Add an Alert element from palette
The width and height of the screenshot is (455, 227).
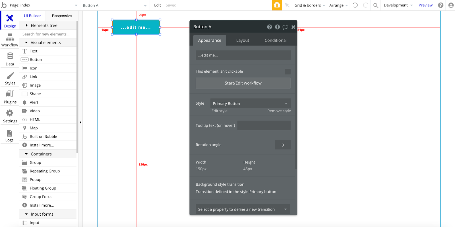(48, 102)
